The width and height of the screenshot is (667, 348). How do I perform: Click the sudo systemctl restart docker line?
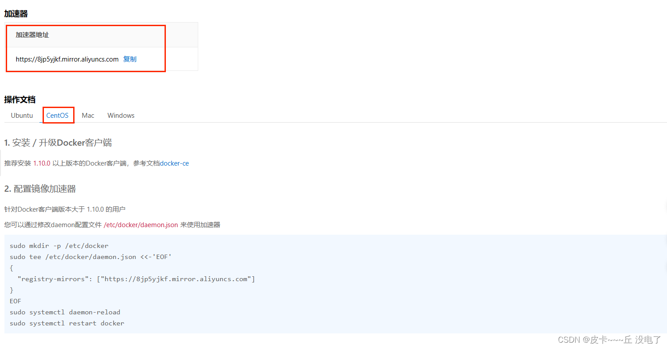[67, 323]
